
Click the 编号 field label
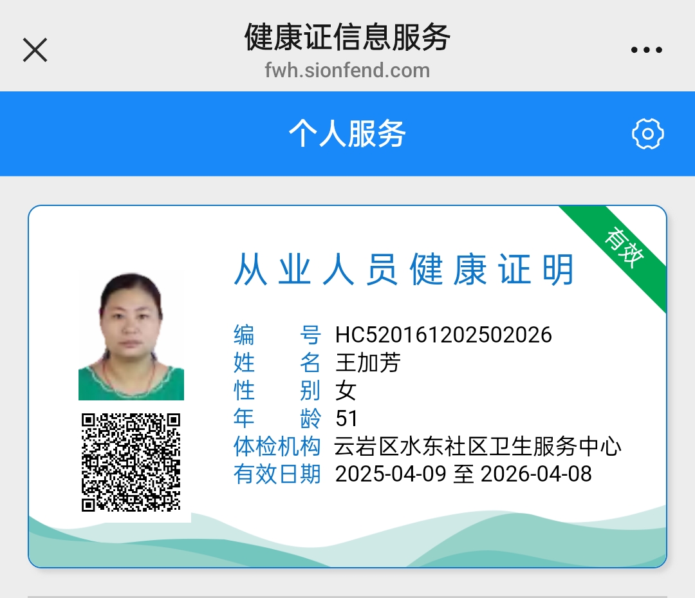(276, 335)
